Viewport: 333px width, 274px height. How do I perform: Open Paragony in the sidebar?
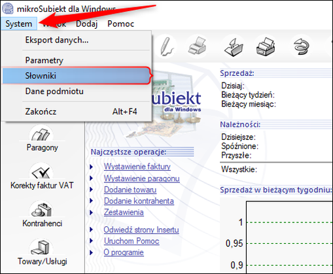(x=42, y=138)
